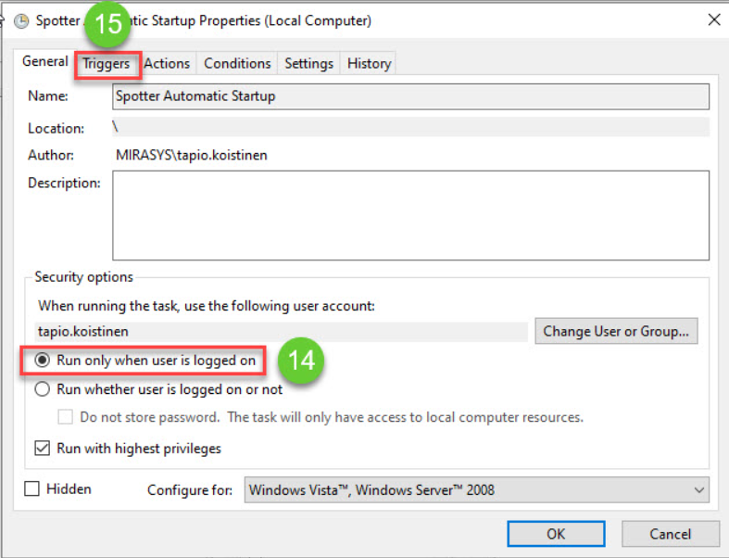Select Run only when user is logged on
Viewport: 729px width, 558px height.
(x=43, y=360)
